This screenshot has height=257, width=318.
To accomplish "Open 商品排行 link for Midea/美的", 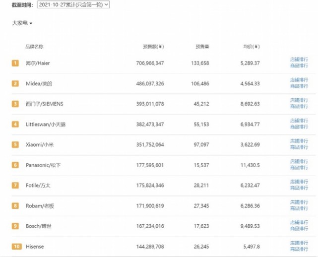I will [x=299, y=86].
